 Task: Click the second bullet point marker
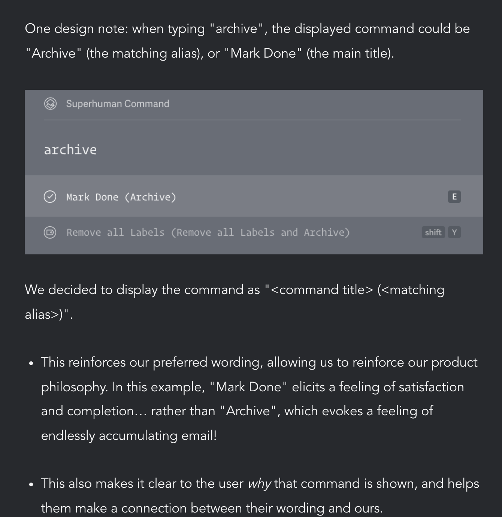[x=31, y=484]
